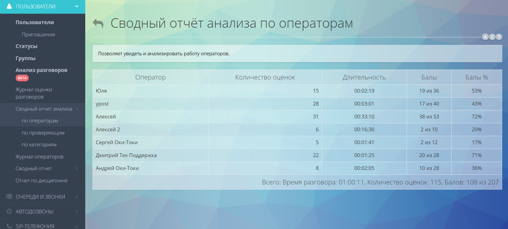Click the page title Сводный отчёт анализа
Screen dimensions: 508x229
click(232, 23)
